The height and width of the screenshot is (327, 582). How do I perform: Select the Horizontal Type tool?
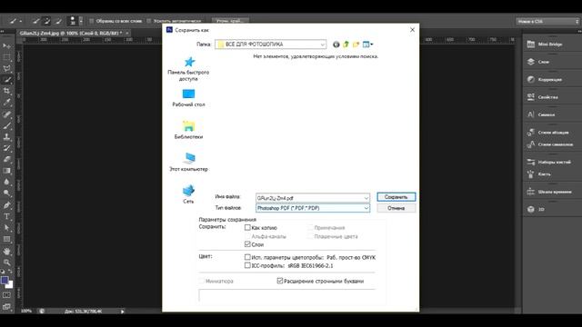click(6, 216)
